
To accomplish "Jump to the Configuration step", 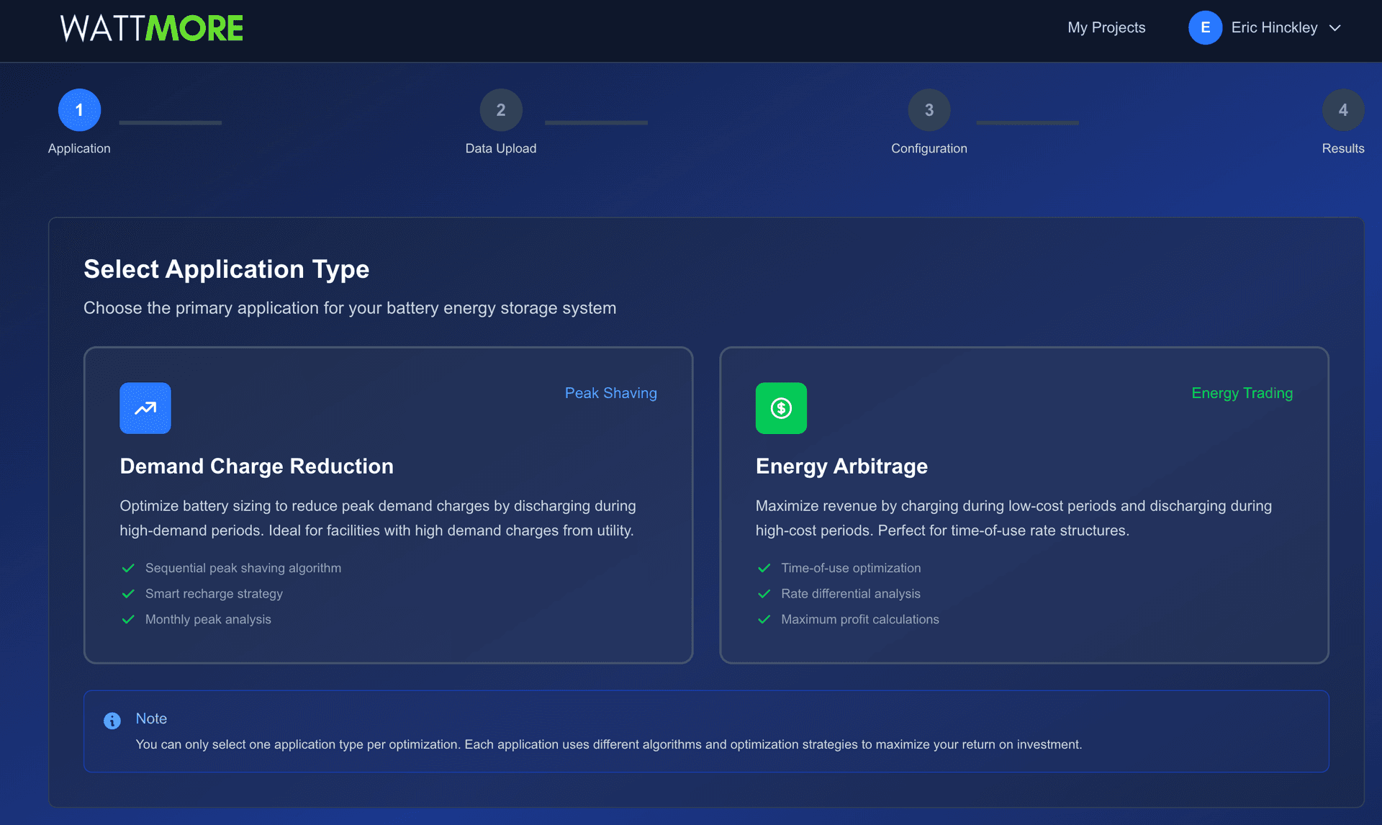I will (x=929, y=109).
